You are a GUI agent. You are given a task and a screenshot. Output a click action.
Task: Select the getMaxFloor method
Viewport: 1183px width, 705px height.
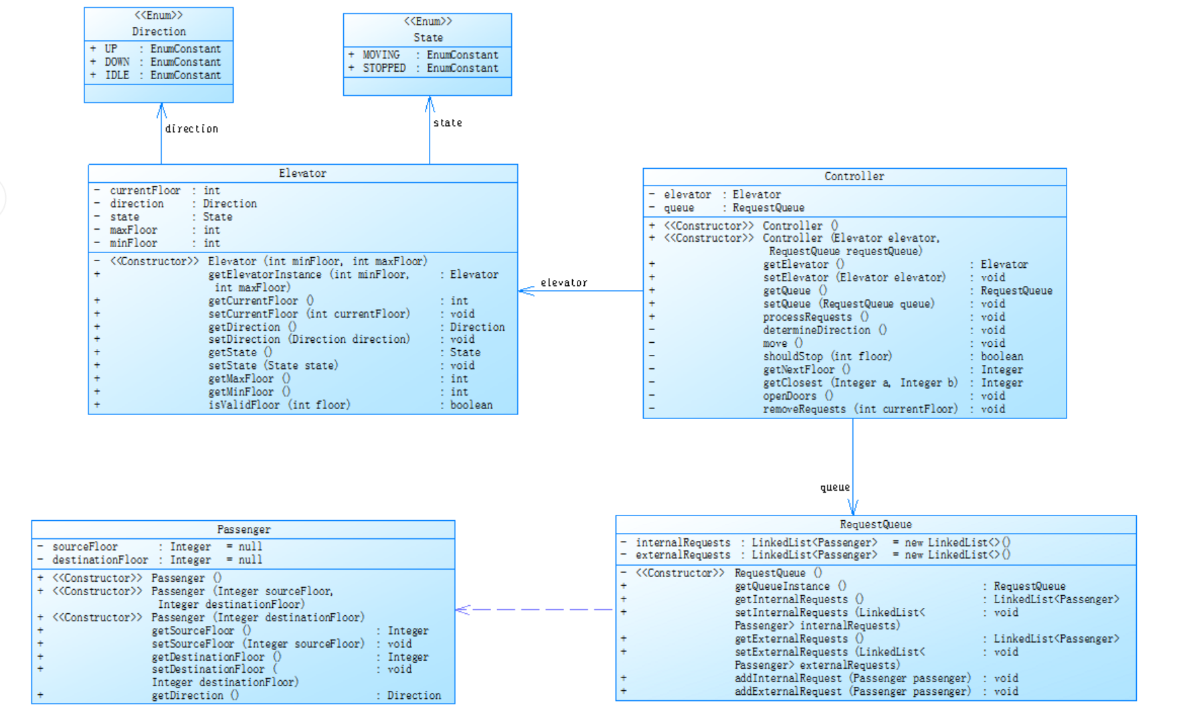click(282, 379)
